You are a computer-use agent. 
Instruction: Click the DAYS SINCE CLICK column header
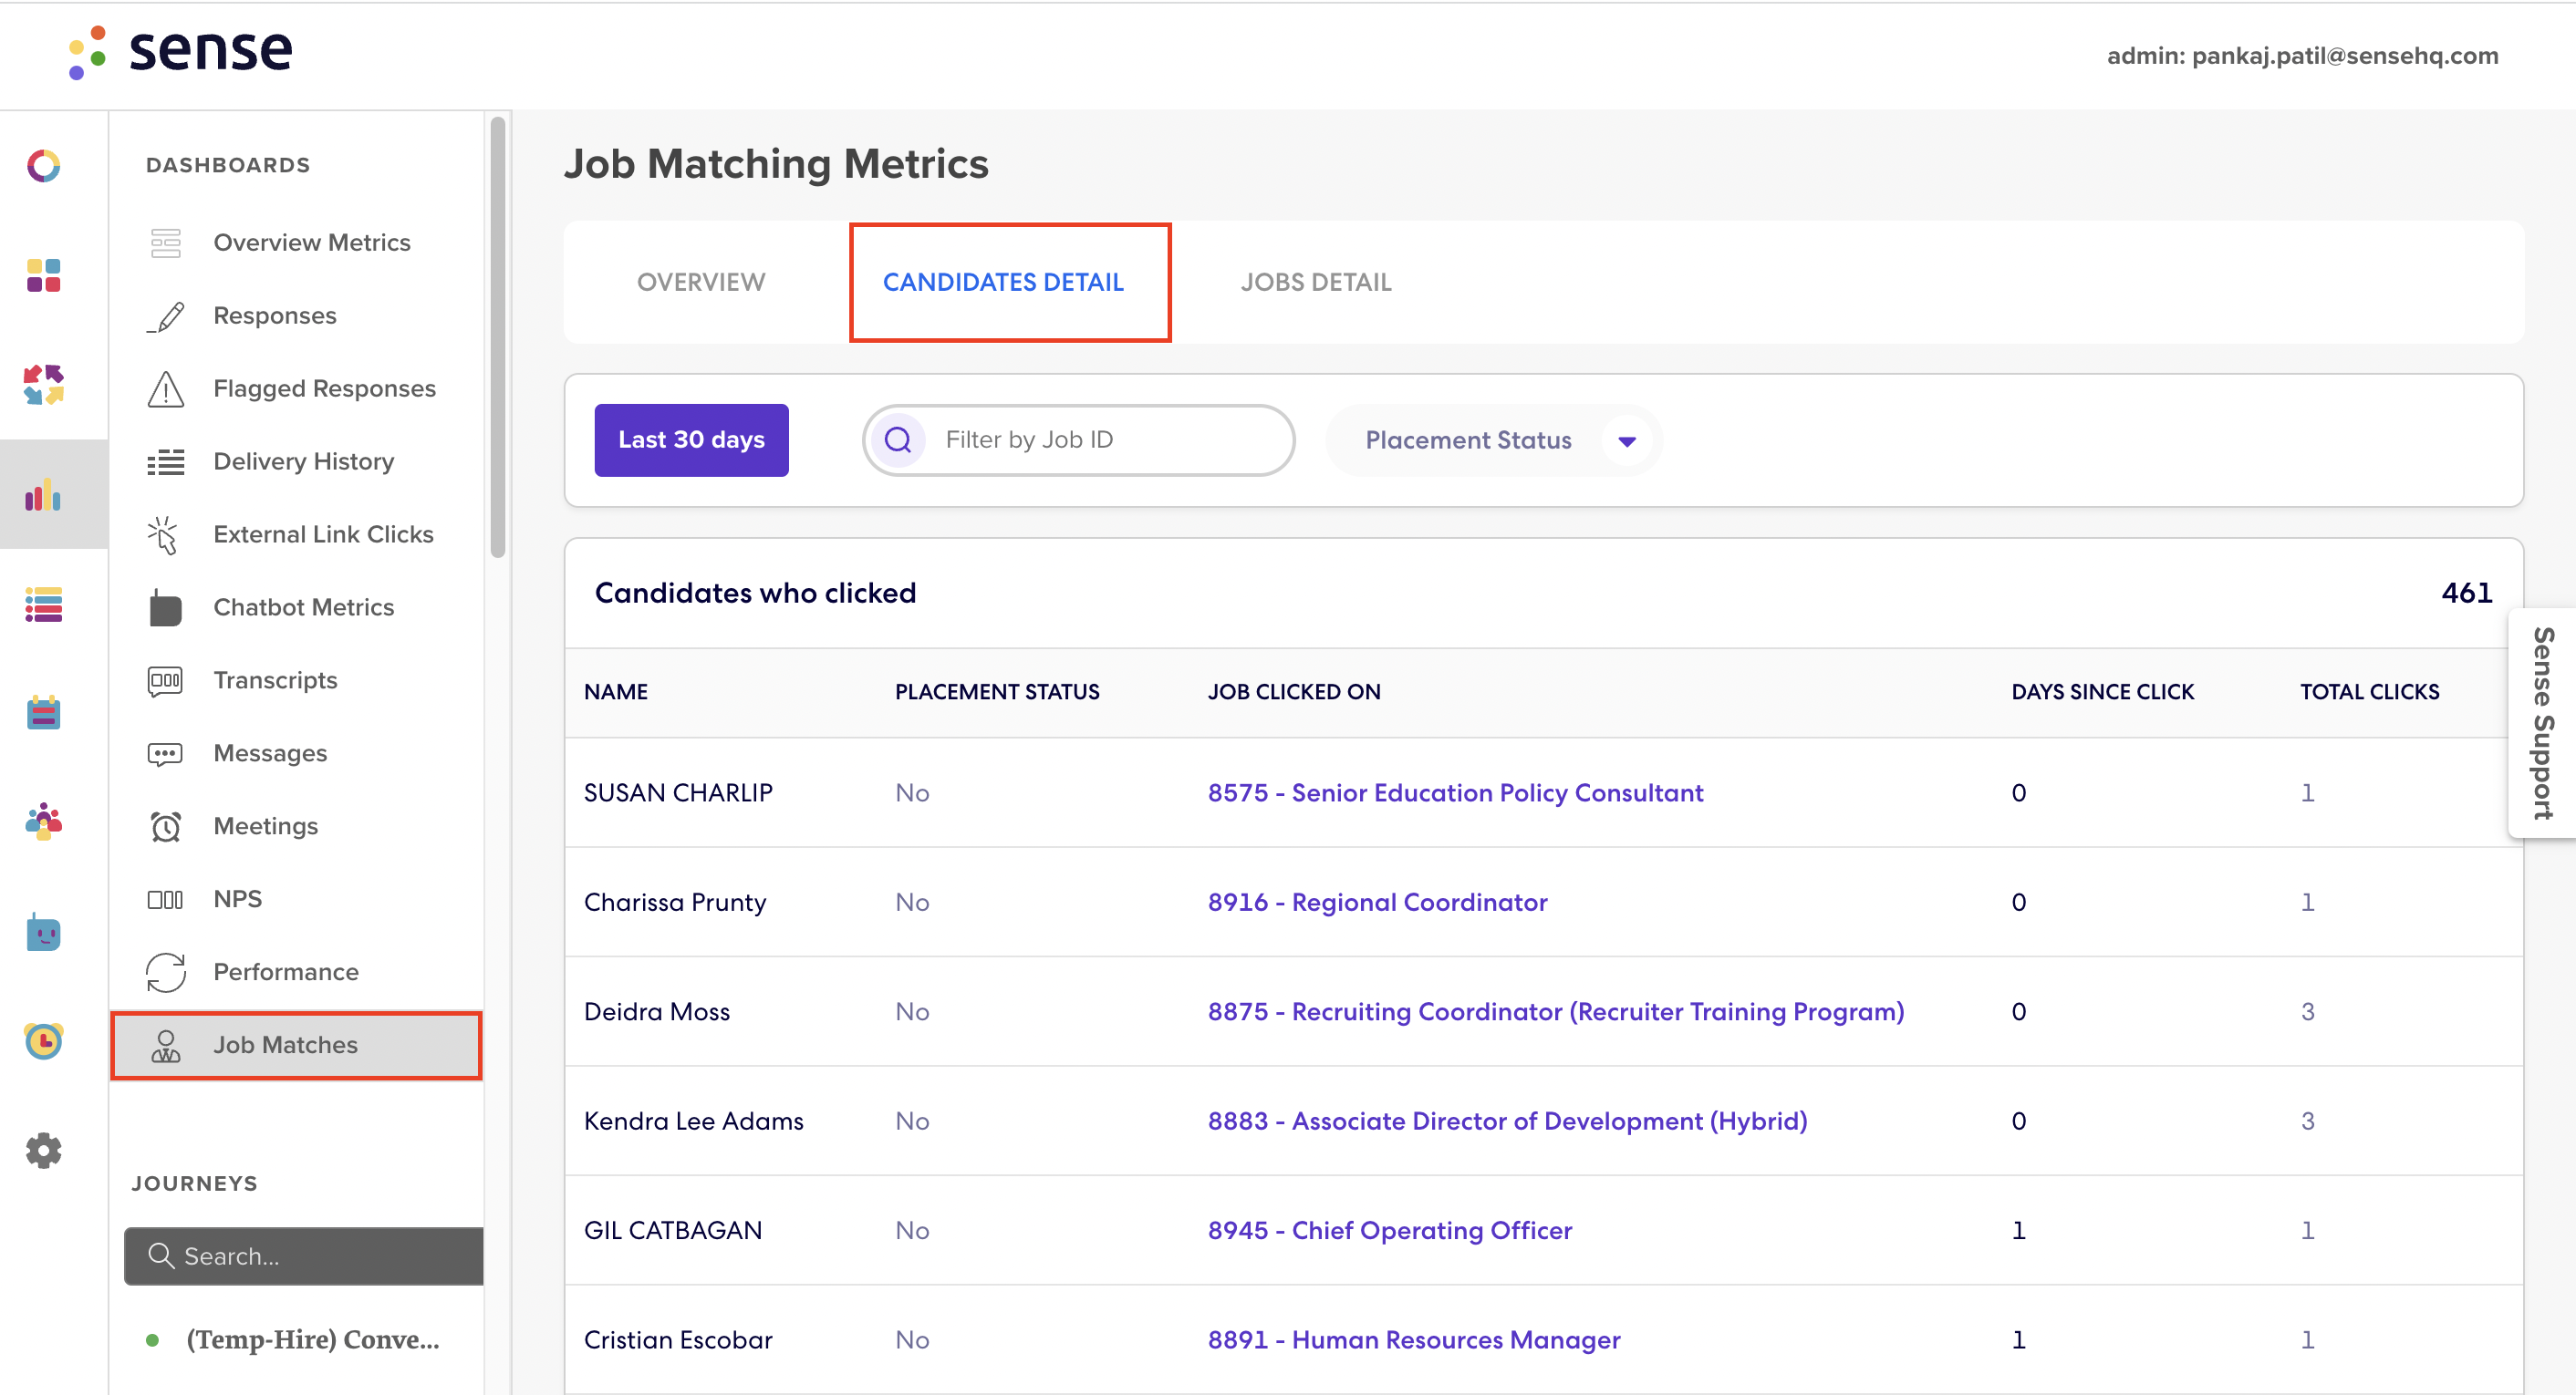2102,693
